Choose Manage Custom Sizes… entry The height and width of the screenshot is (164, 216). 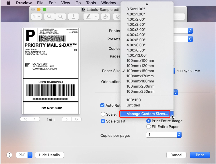(x=147, y=114)
